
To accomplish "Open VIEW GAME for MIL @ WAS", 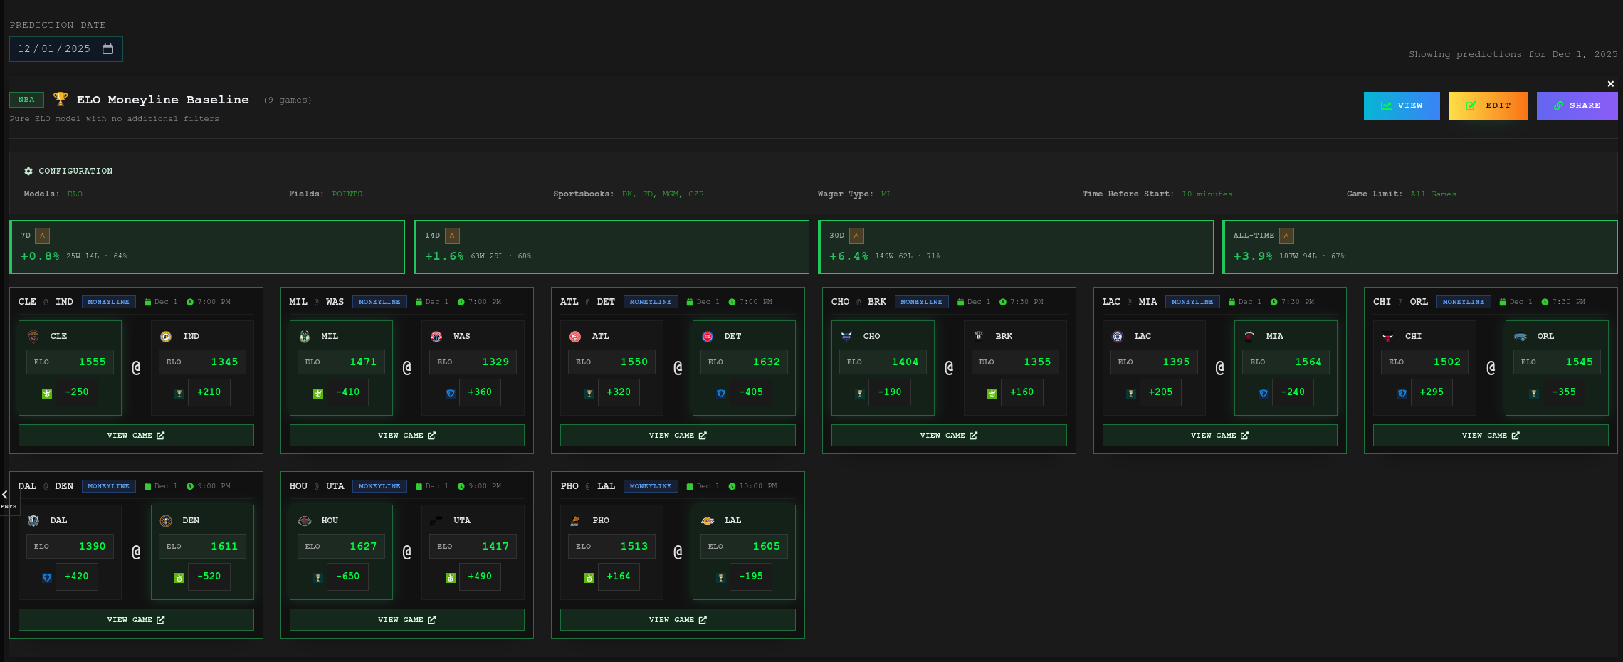I will [x=407, y=436].
